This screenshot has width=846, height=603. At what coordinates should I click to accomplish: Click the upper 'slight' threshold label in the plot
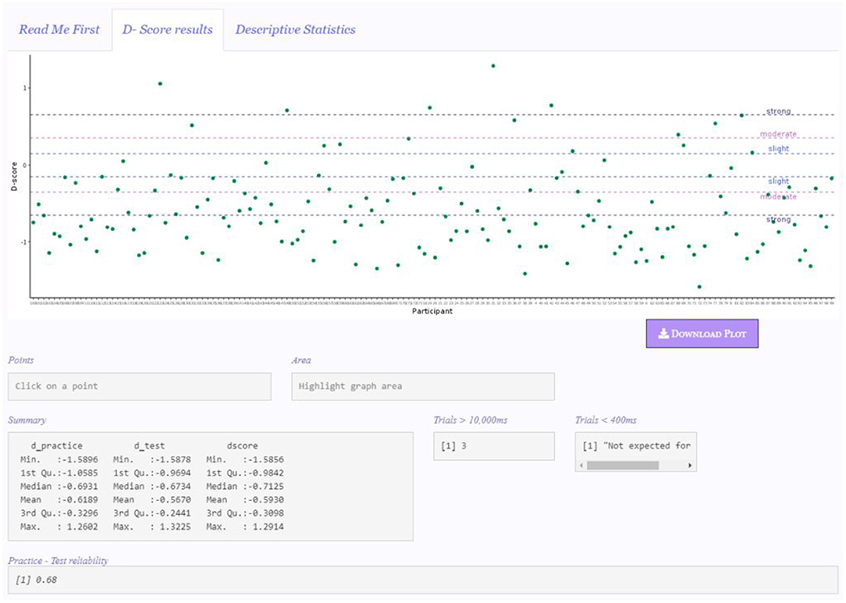coord(779,148)
